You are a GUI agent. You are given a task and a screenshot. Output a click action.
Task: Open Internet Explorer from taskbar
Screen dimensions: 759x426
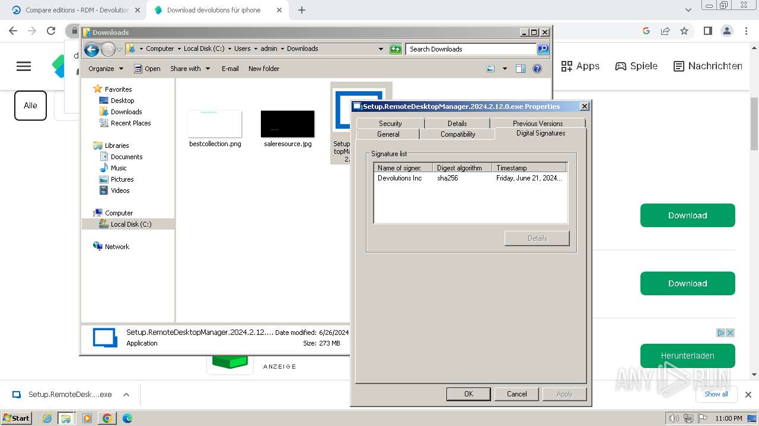point(47,418)
